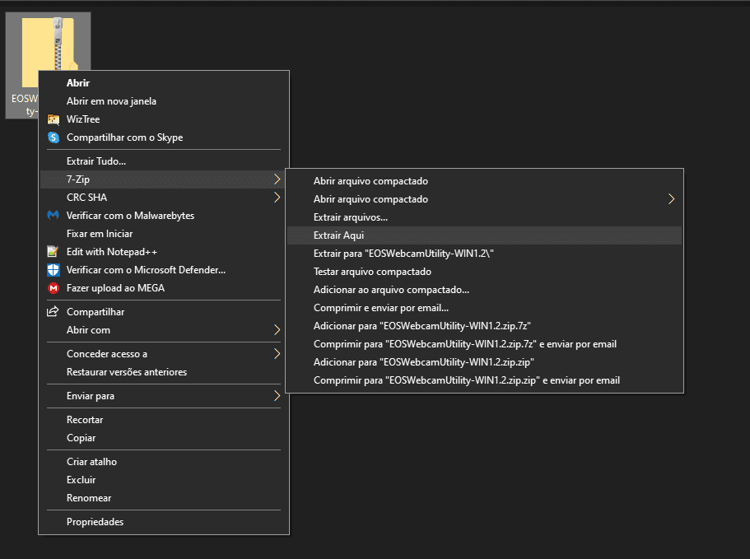Expand the Enviar para submenu arrow

276,396
